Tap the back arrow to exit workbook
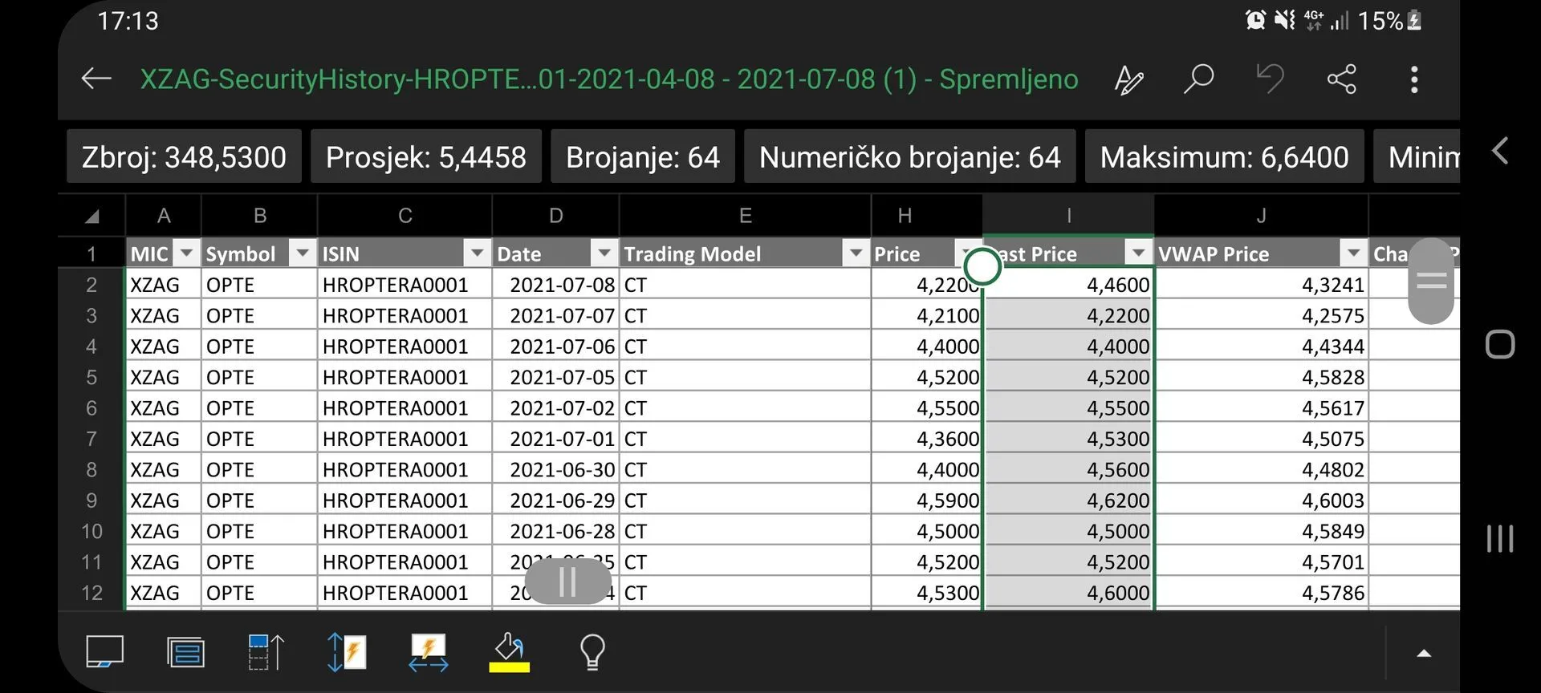 96,79
